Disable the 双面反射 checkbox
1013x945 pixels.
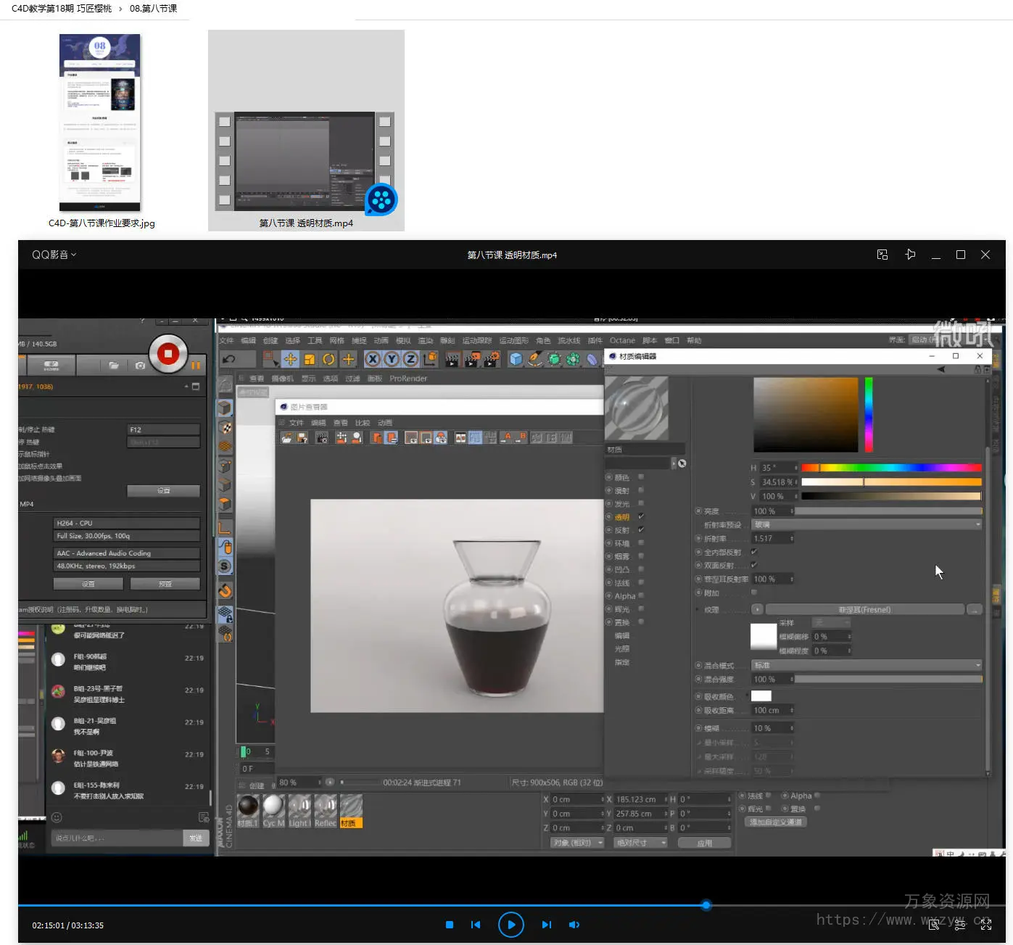tap(754, 565)
